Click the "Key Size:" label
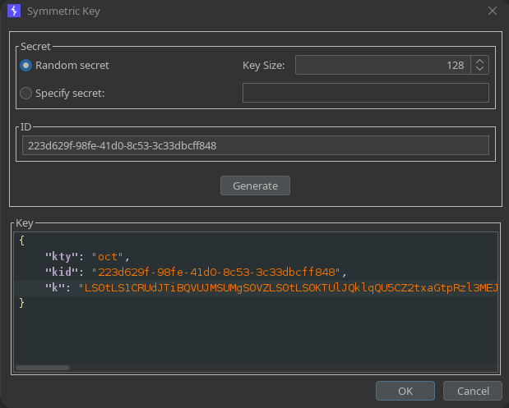Image resolution: width=509 pixels, height=408 pixels. pos(263,65)
